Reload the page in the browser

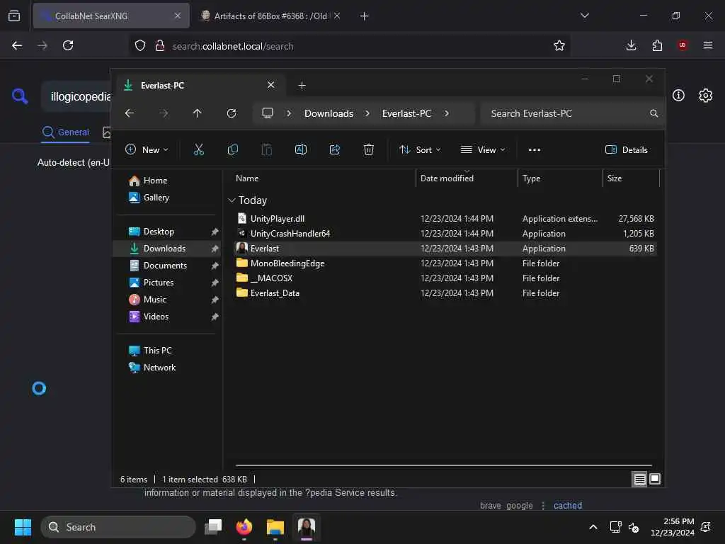(x=68, y=45)
